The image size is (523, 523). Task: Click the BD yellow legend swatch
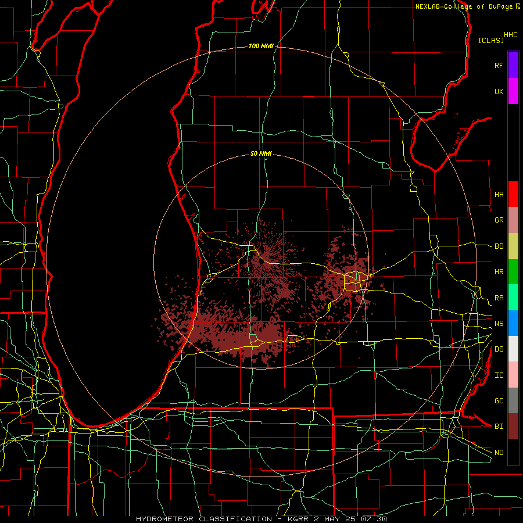513,246
